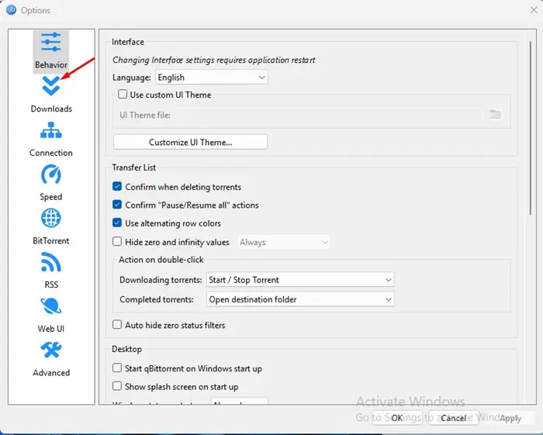543x435 pixels.
Task: Click the Customize UI Theme... button
Action: click(x=190, y=142)
